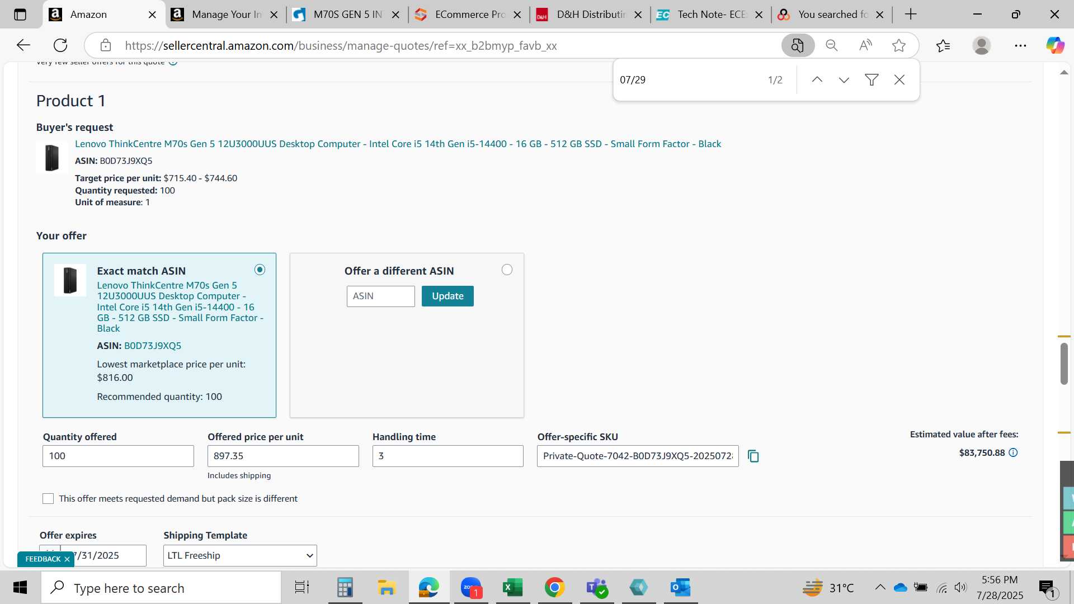Image resolution: width=1074 pixels, height=604 pixels.
Task: Check the pack size is different checkbox
Action: click(48, 498)
